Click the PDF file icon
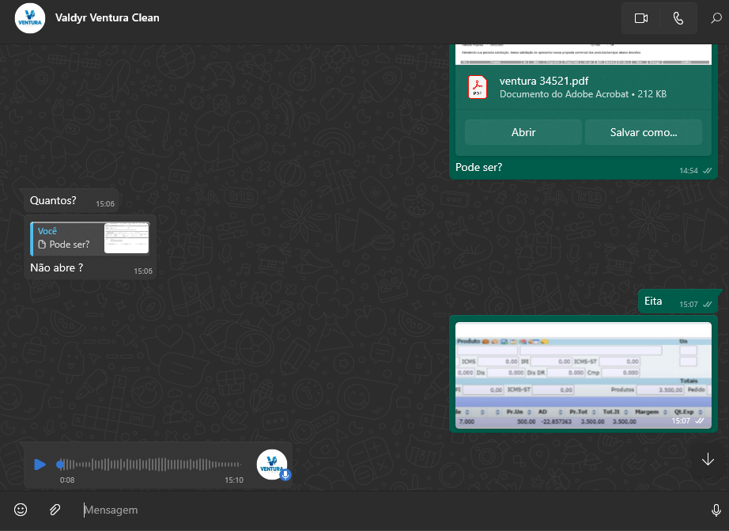Image resolution: width=729 pixels, height=531 pixels. [x=477, y=88]
